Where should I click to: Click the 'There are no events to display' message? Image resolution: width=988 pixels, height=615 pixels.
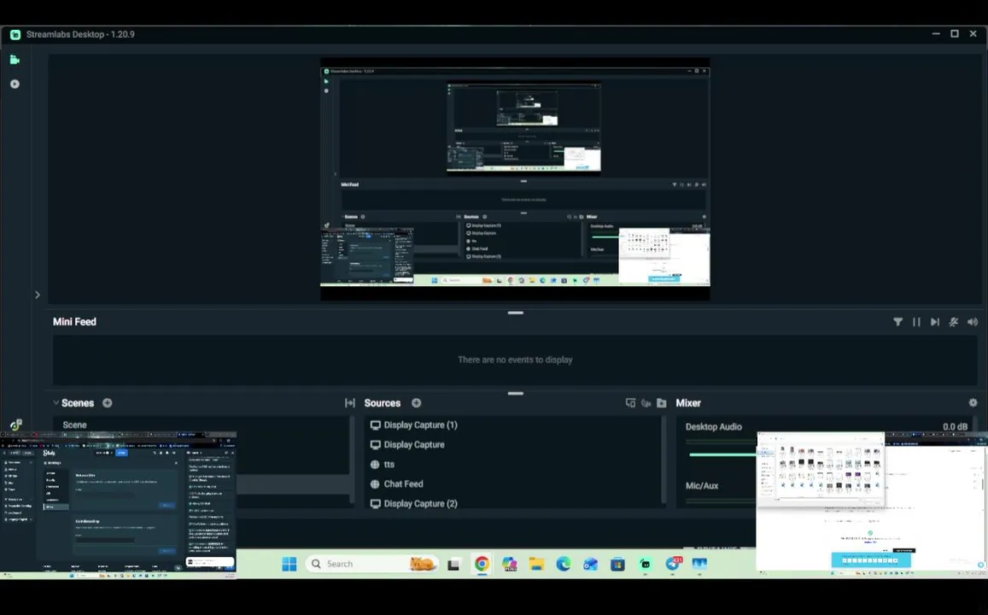coord(515,360)
